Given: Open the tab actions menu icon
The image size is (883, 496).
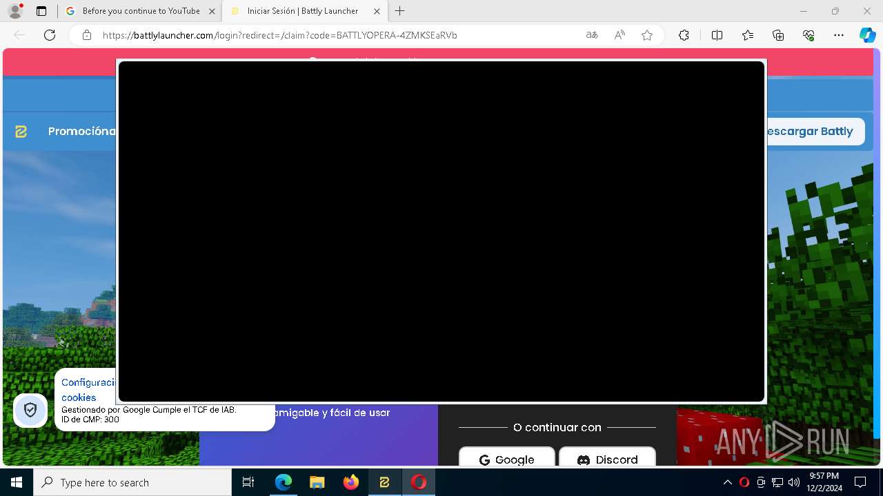Looking at the screenshot, I should coord(41,11).
